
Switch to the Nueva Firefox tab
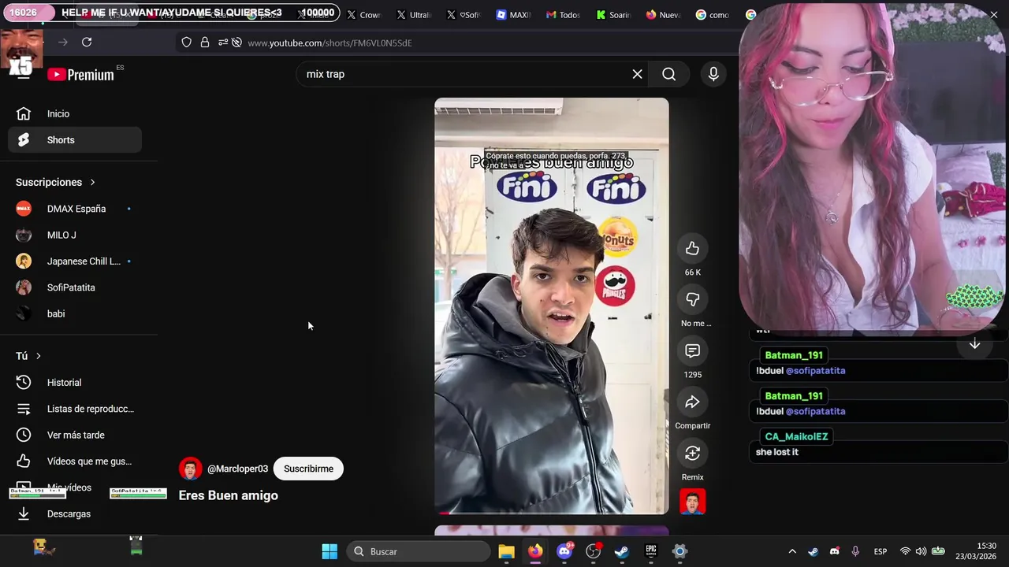coord(663,15)
